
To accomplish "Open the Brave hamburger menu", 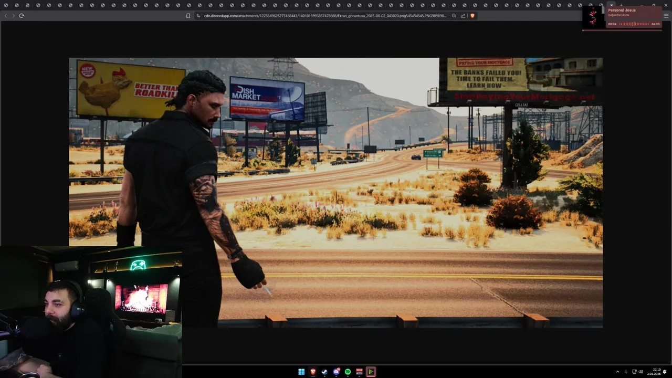I will [x=666, y=16].
